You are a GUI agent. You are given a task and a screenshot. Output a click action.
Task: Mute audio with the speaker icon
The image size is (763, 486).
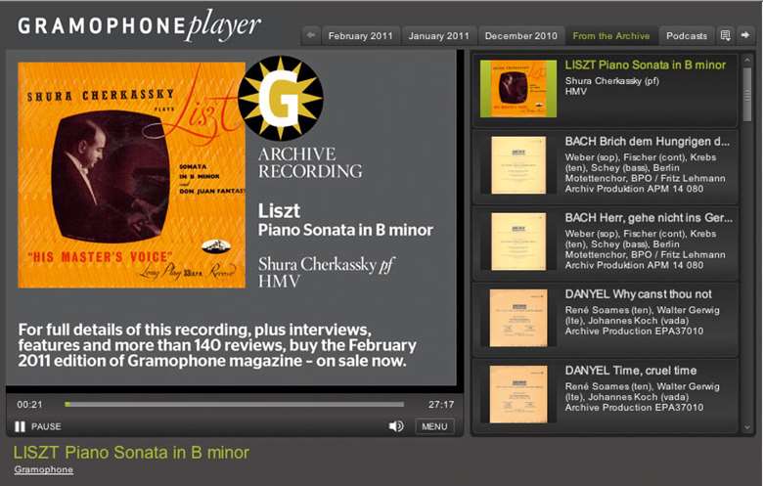tap(396, 426)
